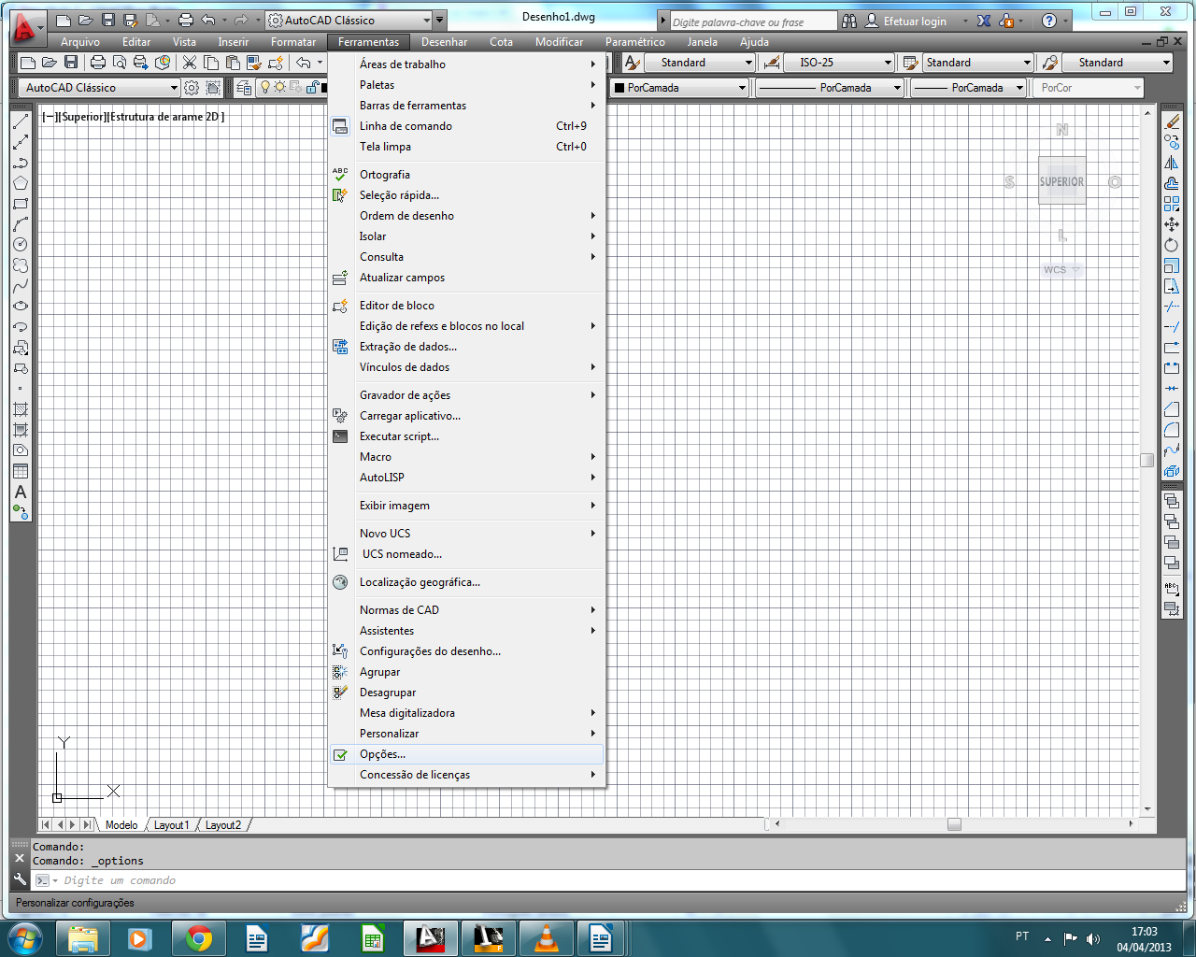The width and height of the screenshot is (1196, 957).
Task: Select the Ellipse draw tool
Action: click(x=21, y=307)
